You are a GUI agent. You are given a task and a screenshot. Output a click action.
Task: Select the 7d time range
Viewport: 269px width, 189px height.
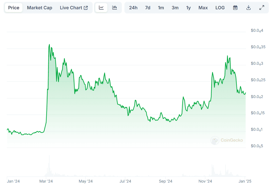point(148,8)
